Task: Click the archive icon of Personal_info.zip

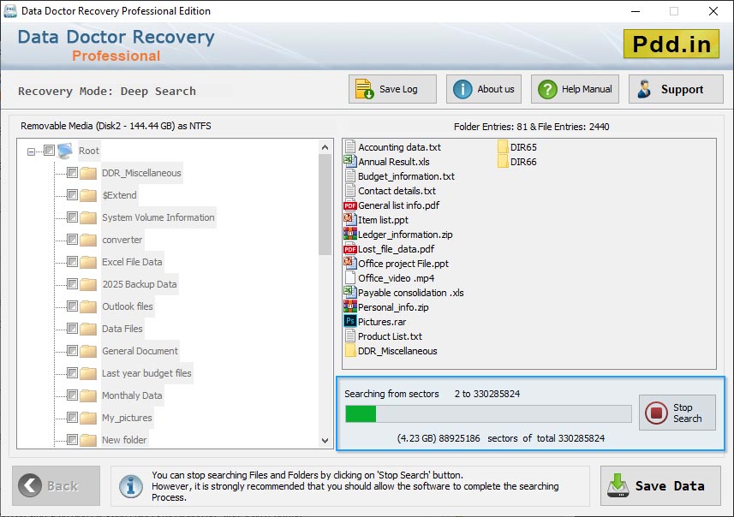Action: (350, 306)
